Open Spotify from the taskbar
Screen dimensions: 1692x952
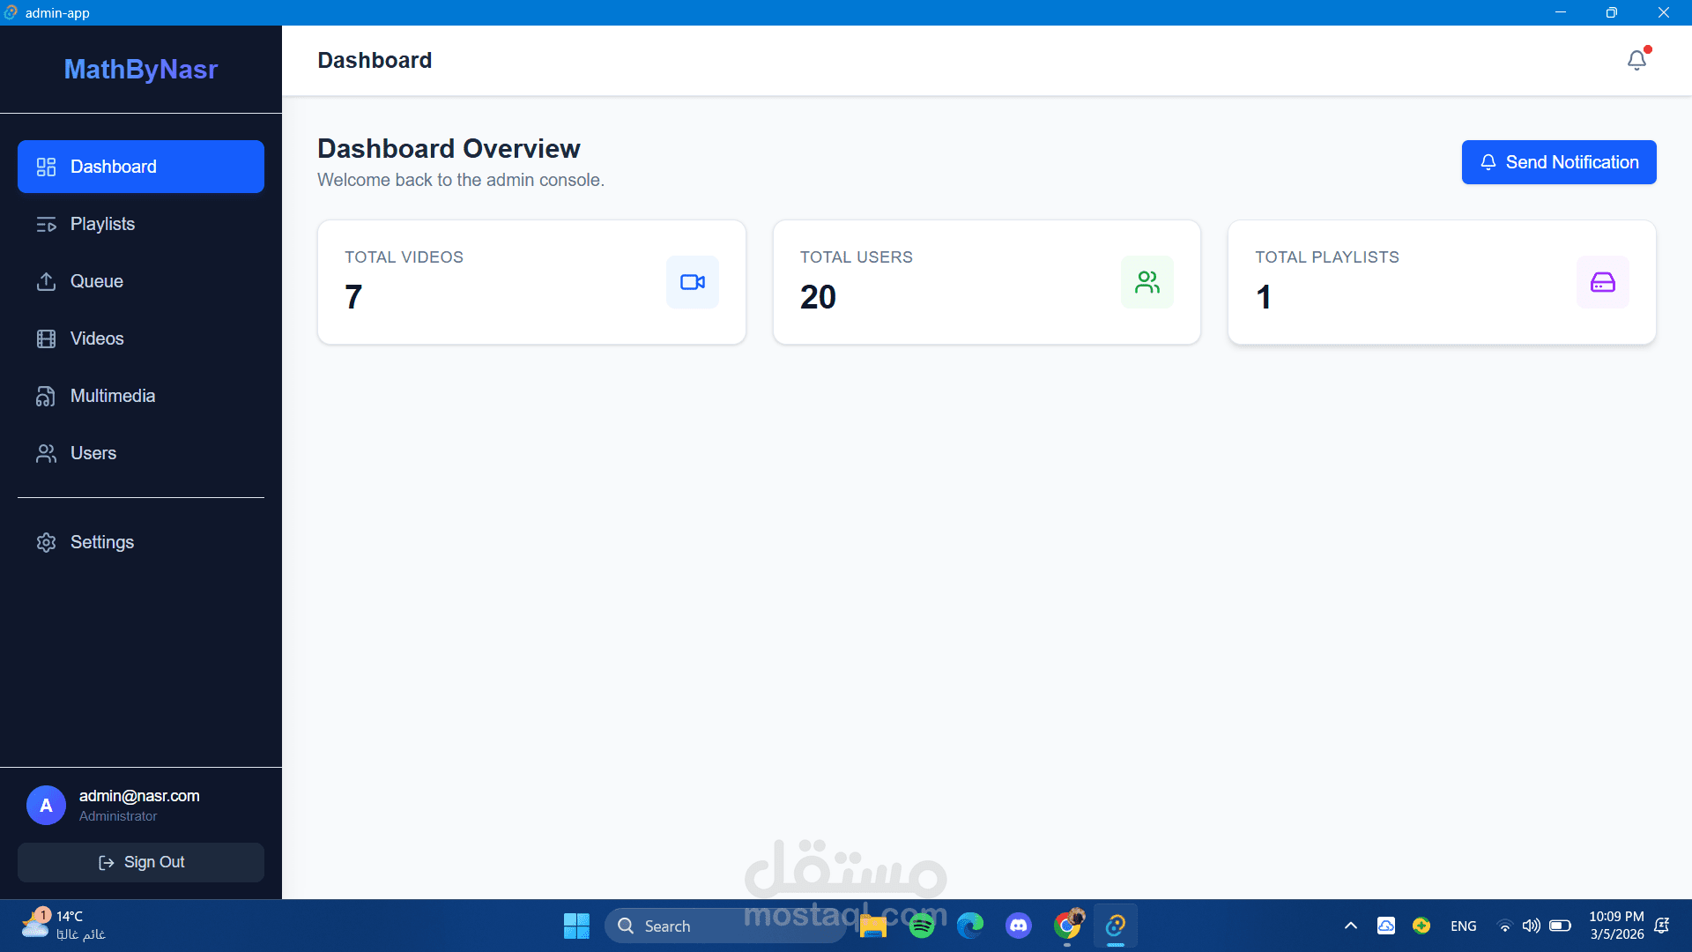(x=922, y=926)
